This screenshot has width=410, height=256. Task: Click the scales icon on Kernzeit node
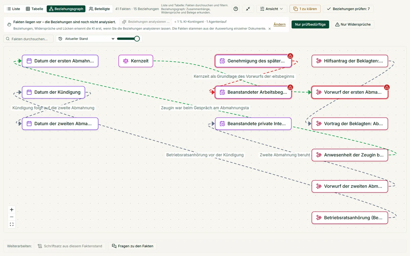click(126, 61)
